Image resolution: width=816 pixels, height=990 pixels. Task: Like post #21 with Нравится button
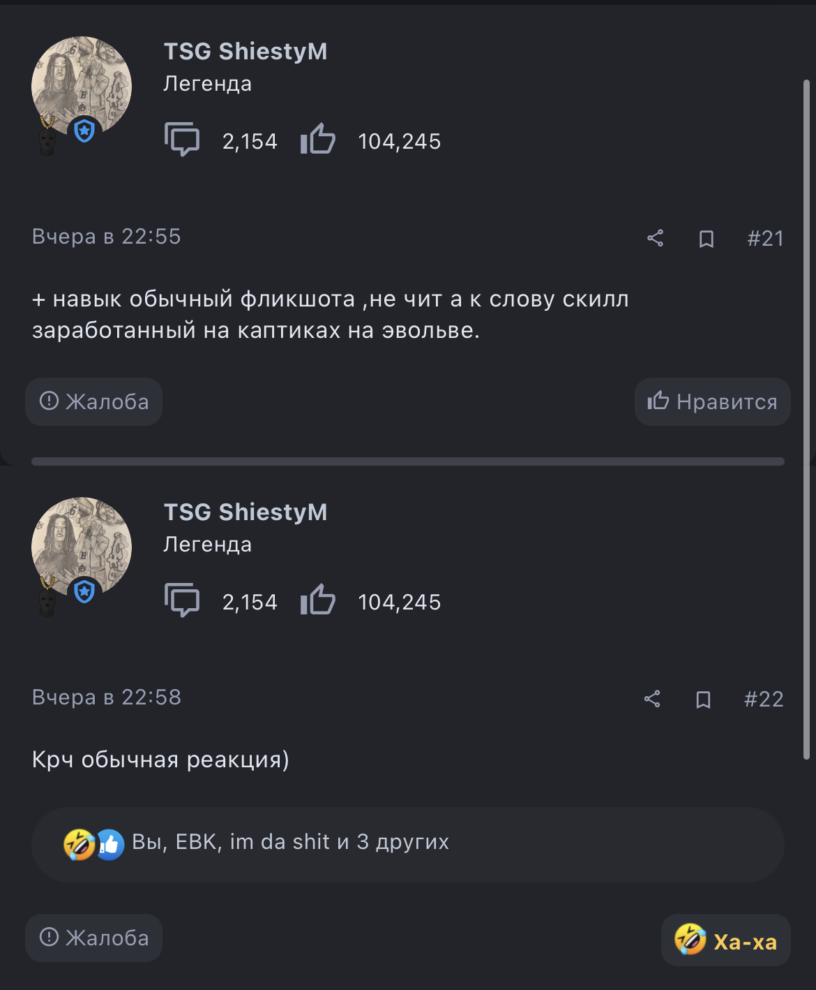(712, 401)
